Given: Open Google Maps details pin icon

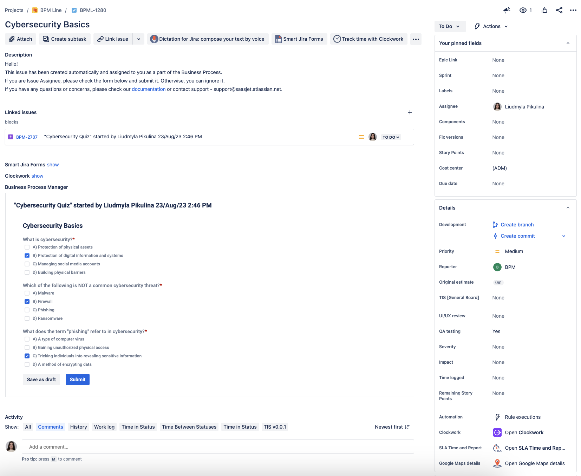Looking at the screenshot, I should click(497, 463).
